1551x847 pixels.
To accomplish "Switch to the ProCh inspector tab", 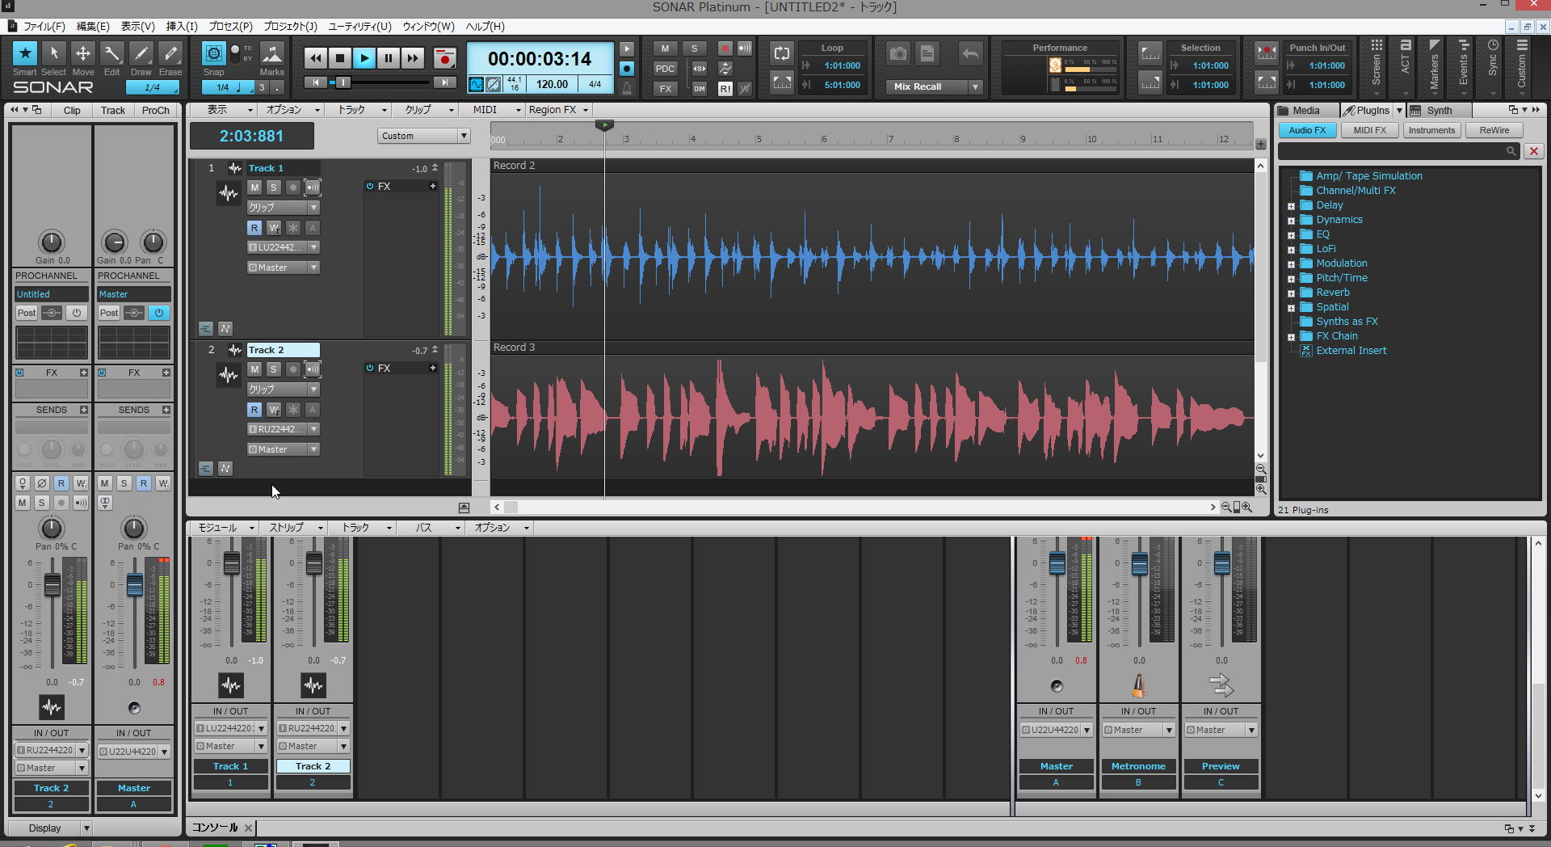I will pos(156,111).
